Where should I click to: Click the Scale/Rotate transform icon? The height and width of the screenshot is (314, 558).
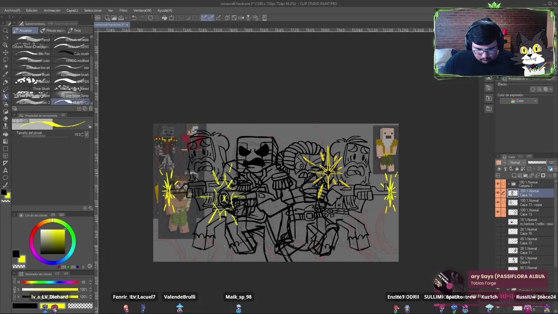[171, 18]
